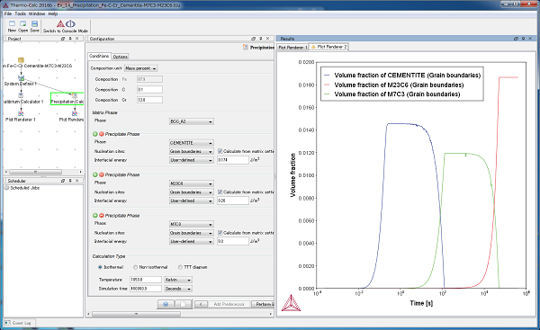This screenshot has width=540, height=330.
Task: Switch to the Conditions tab
Action: (x=99, y=56)
